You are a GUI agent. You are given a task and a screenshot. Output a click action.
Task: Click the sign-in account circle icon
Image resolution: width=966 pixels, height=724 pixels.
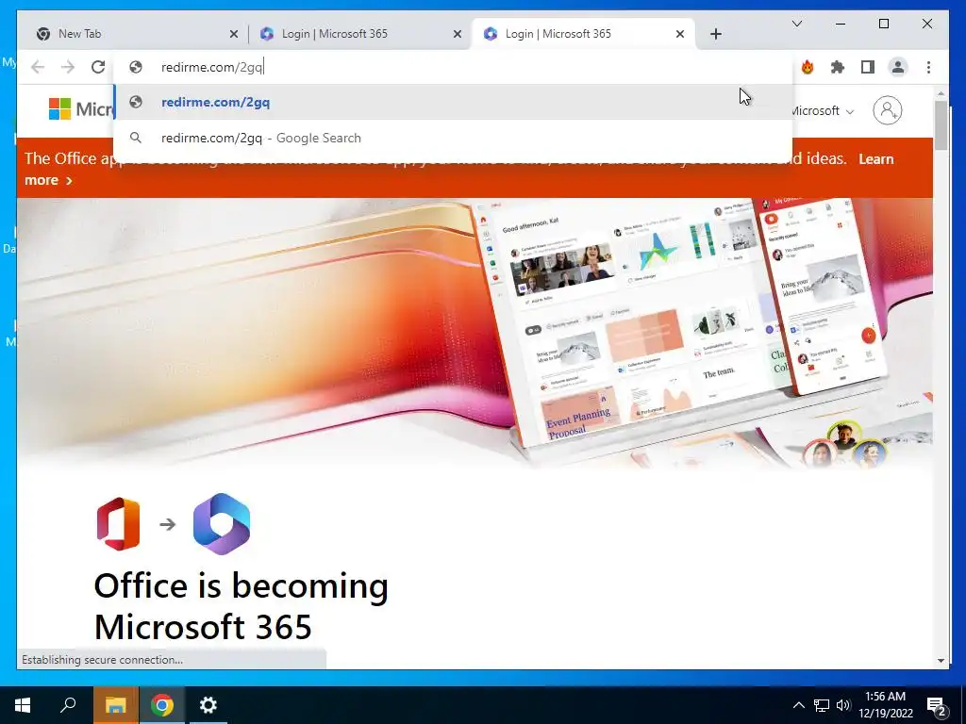click(887, 110)
